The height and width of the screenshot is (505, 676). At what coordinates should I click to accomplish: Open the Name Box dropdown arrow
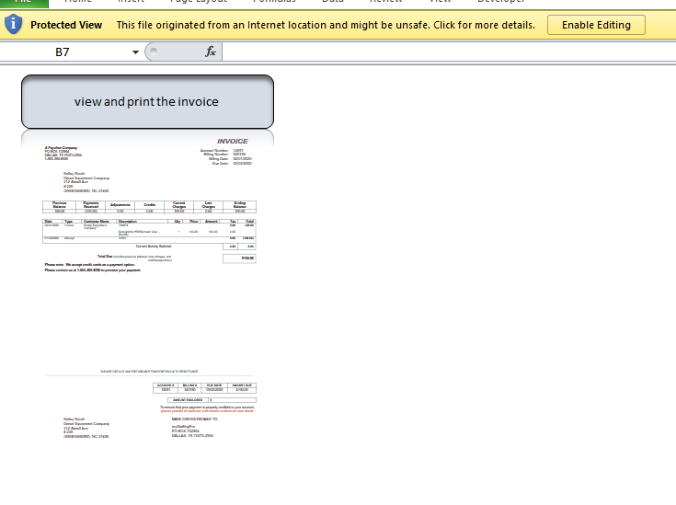(135, 52)
